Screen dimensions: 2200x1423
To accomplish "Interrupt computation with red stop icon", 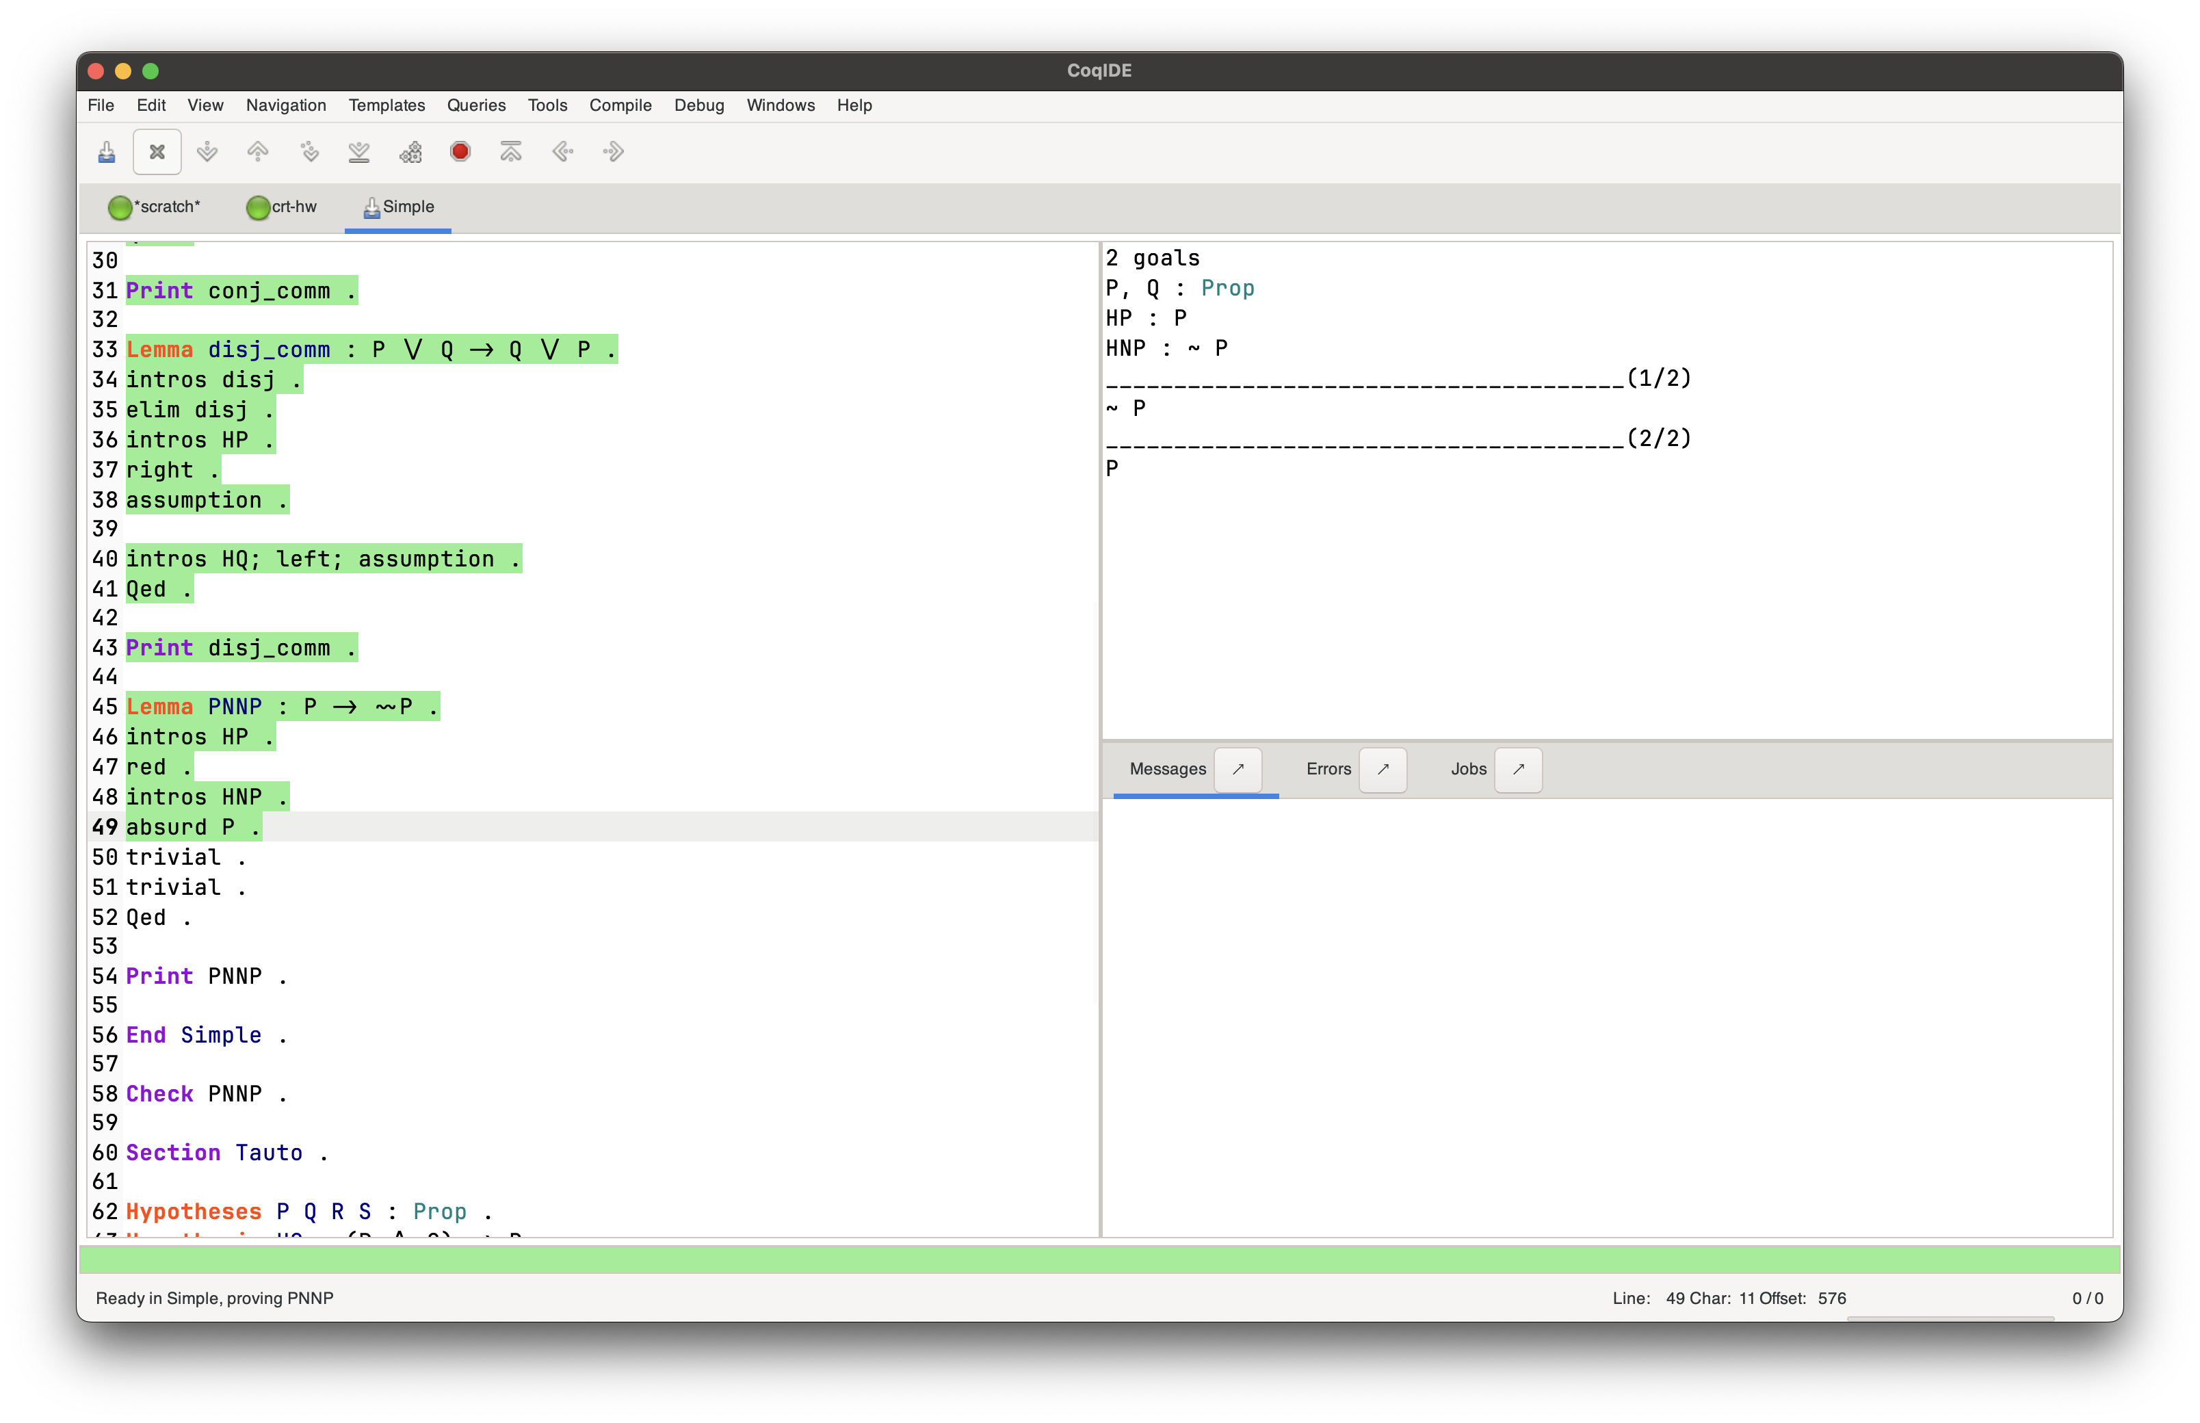I will point(460,152).
